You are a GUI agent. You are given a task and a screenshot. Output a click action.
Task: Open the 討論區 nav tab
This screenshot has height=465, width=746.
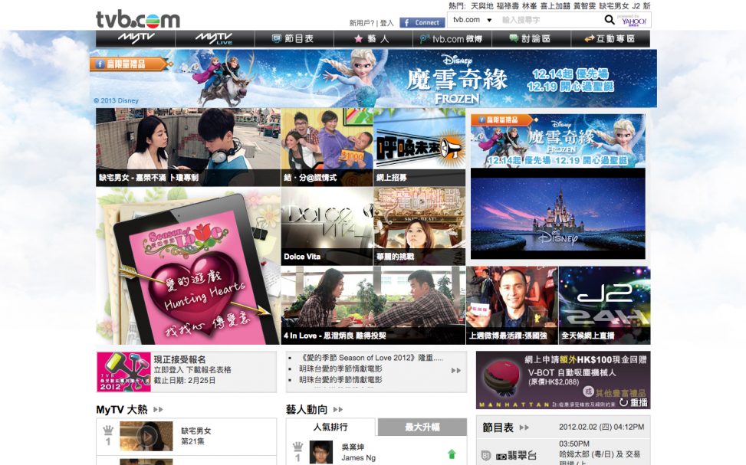tap(531, 38)
